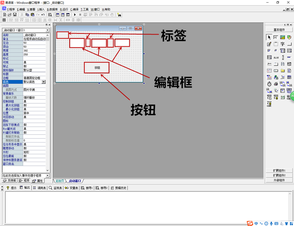Toggle the left work panel view button
294x226 pixels.
click(58, 15)
